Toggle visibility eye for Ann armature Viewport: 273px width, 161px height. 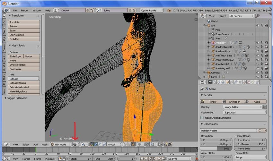click(258, 25)
